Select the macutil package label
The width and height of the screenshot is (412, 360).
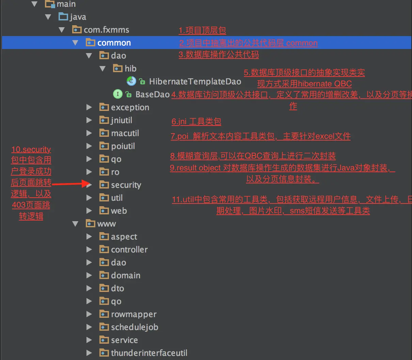[125, 133]
